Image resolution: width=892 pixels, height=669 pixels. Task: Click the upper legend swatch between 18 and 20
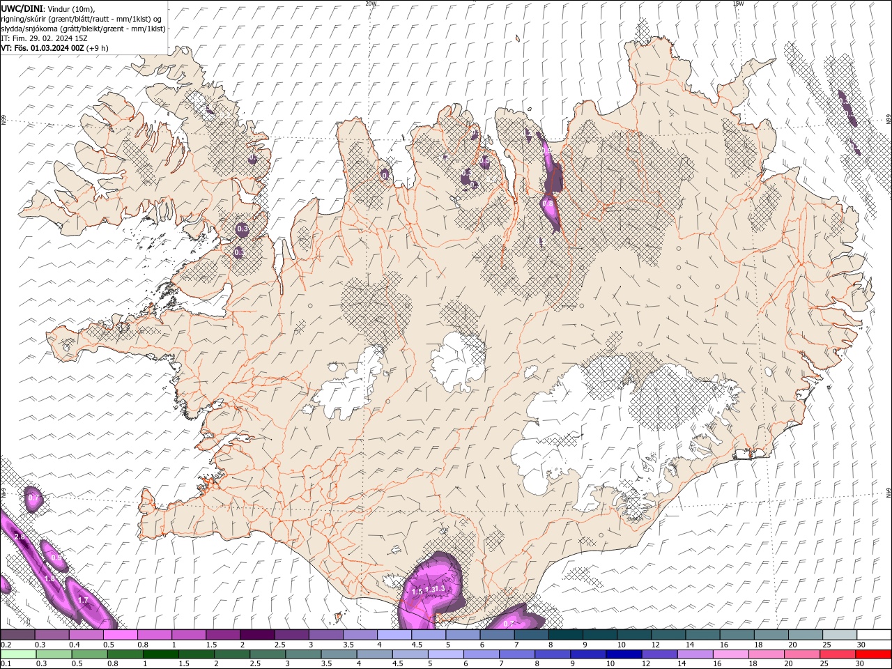click(x=771, y=635)
